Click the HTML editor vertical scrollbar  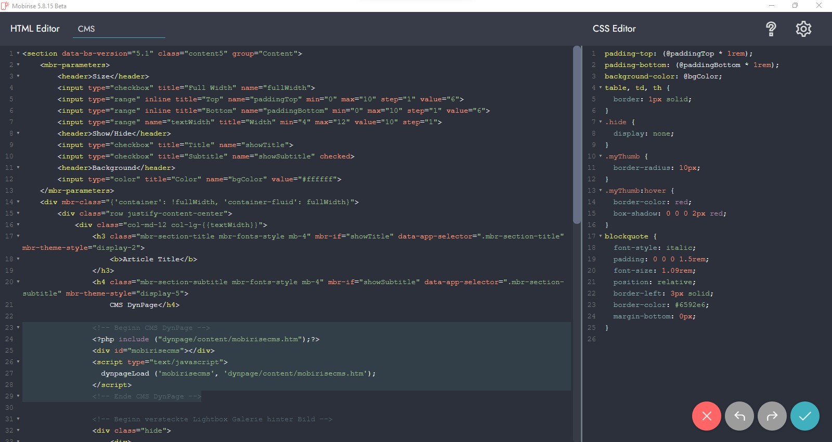click(576, 135)
